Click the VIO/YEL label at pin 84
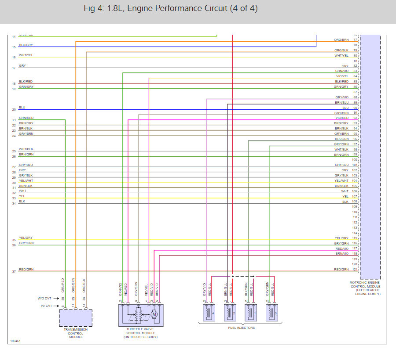 (x=342, y=76)
